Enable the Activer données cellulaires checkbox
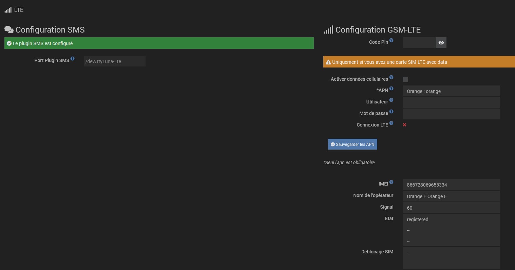The height and width of the screenshot is (270, 515). pos(405,79)
